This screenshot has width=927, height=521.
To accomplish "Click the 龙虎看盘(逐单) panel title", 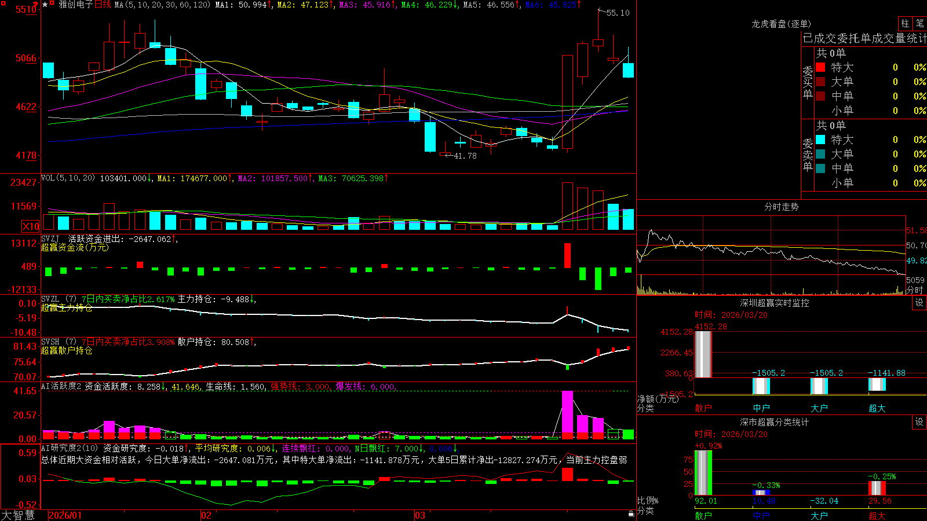I will pyautogui.click(x=781, y=24).
